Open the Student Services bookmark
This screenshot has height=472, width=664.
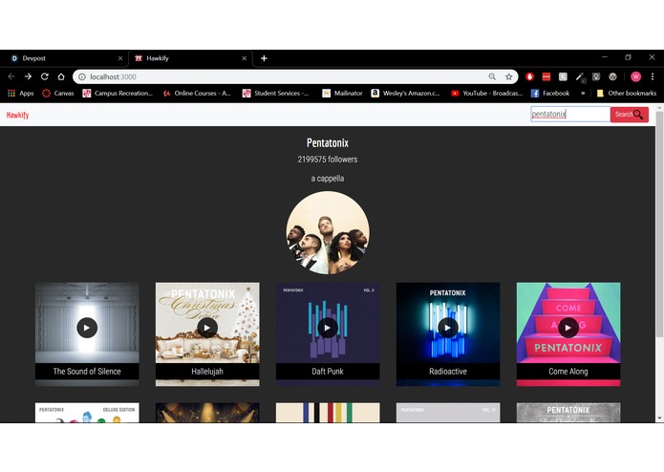click(x=276, y=93)
